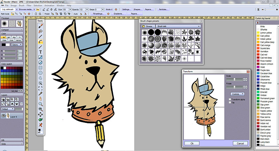The width and height of the screenshot is (279, 151).
Task: Open the Brush menu
Action: click(x=22, y=6)
